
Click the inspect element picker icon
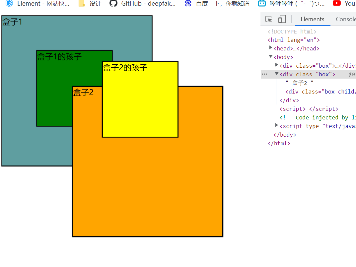tap(269, 19)
